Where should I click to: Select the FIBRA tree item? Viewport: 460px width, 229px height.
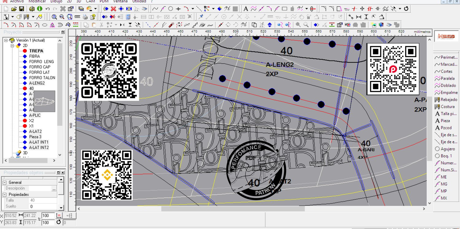click(34, 56)
